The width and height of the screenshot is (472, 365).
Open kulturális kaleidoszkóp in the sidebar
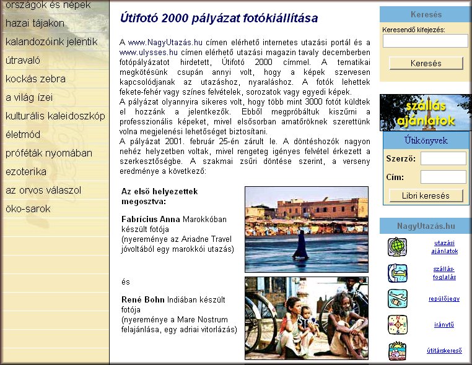point(55,116)
